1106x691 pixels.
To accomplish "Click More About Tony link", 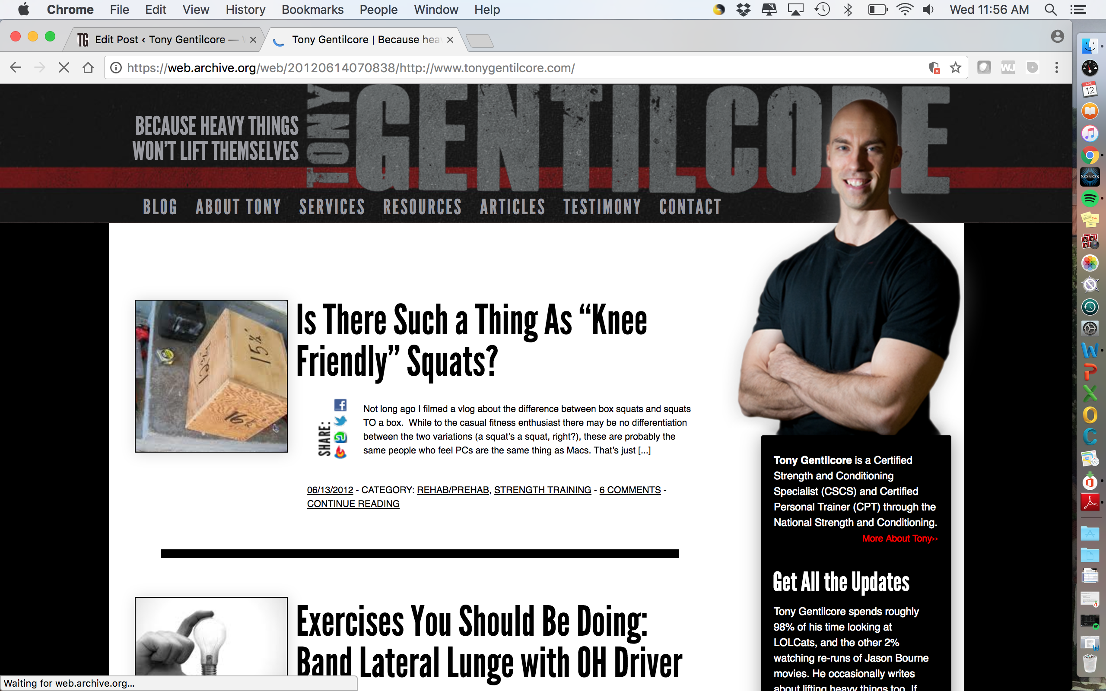I will click(x=899, y=539).
